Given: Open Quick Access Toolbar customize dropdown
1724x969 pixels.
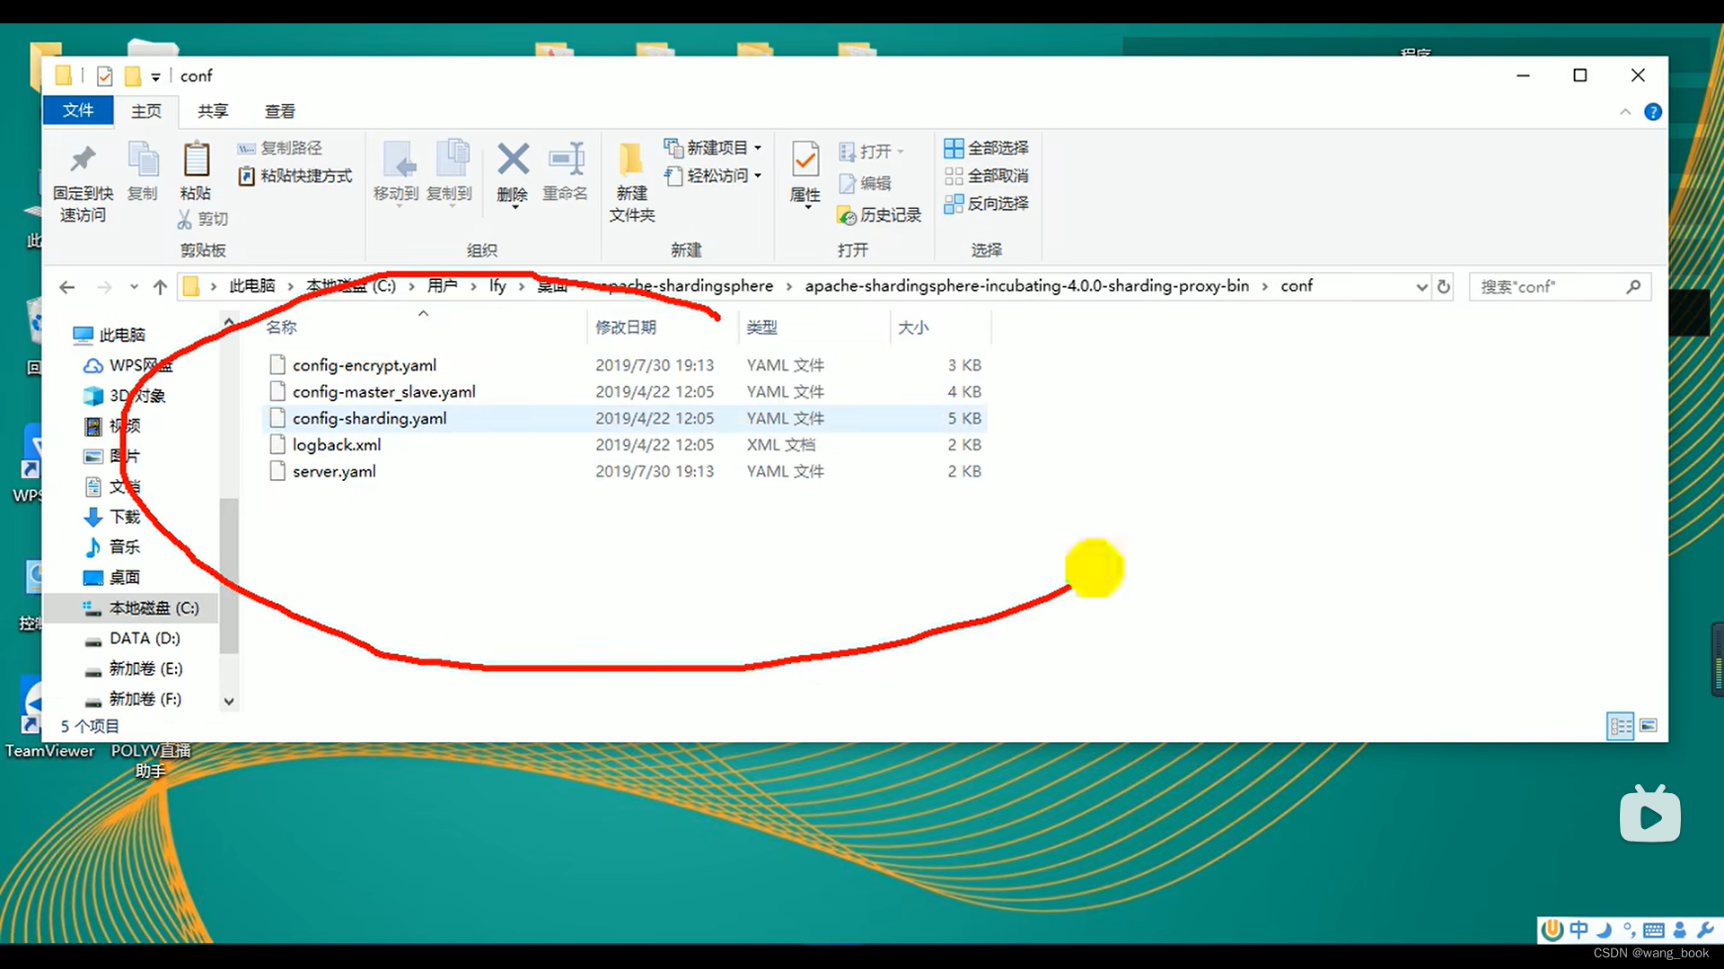Looking at the screenshot, I should pyautogui.click(x=155, y=77).
